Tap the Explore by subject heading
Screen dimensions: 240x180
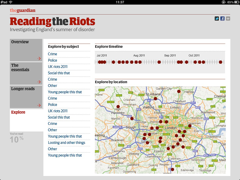[63, 46]
